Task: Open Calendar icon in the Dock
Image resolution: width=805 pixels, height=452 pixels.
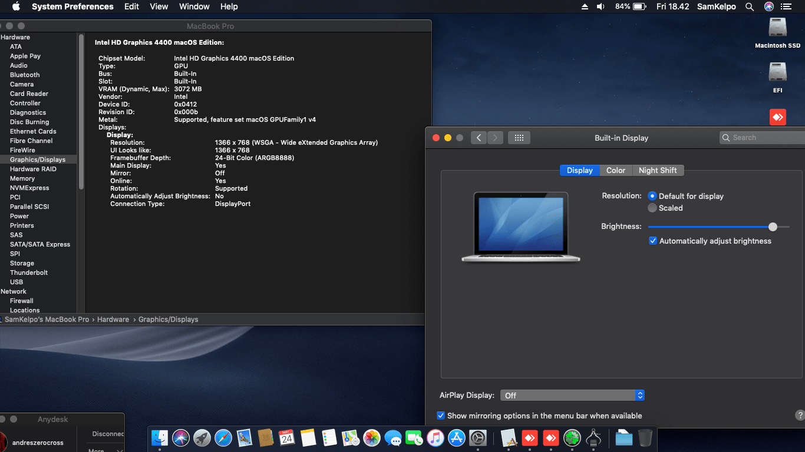Action: tap(287, 437)
